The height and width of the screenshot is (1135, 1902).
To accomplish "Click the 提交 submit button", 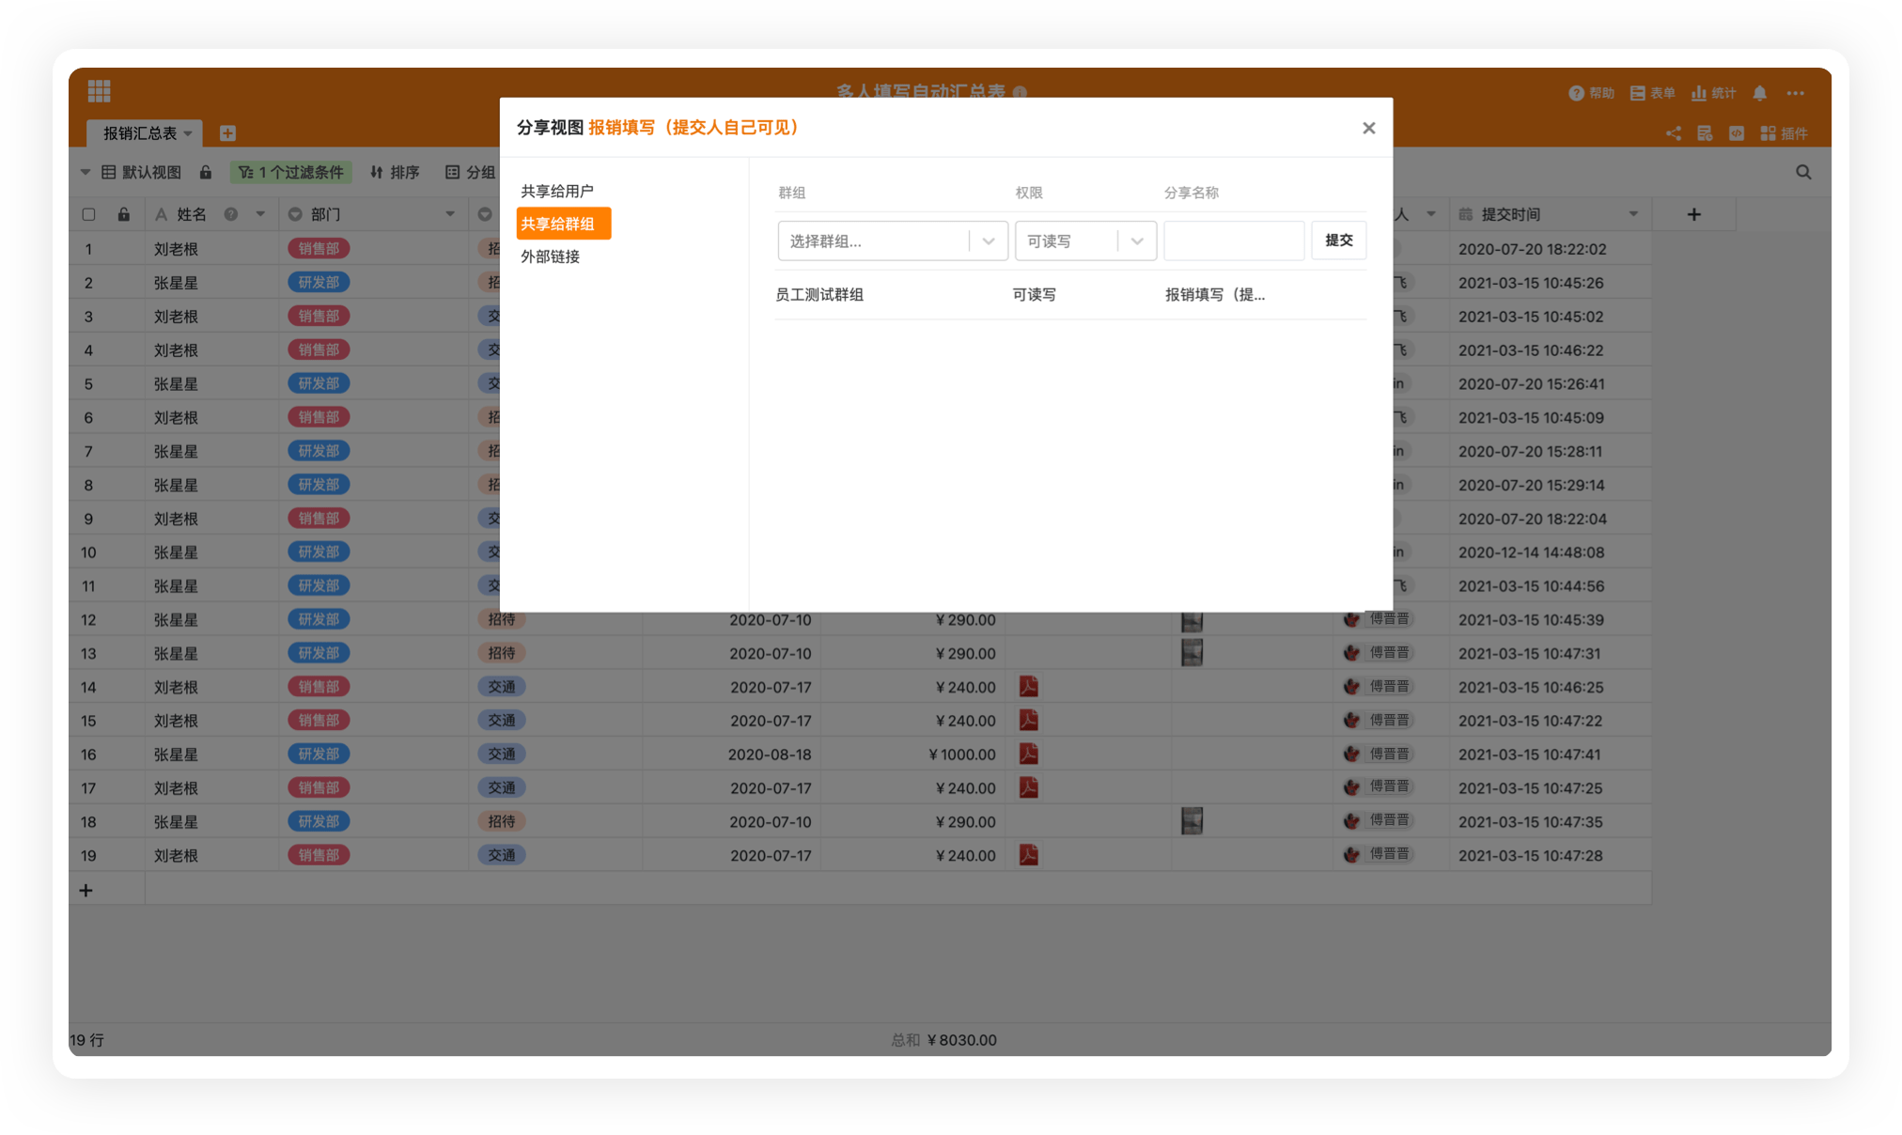I will [1338, 241].
